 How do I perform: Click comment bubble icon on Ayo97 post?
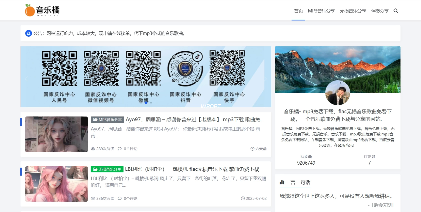(x=120, y=149)
